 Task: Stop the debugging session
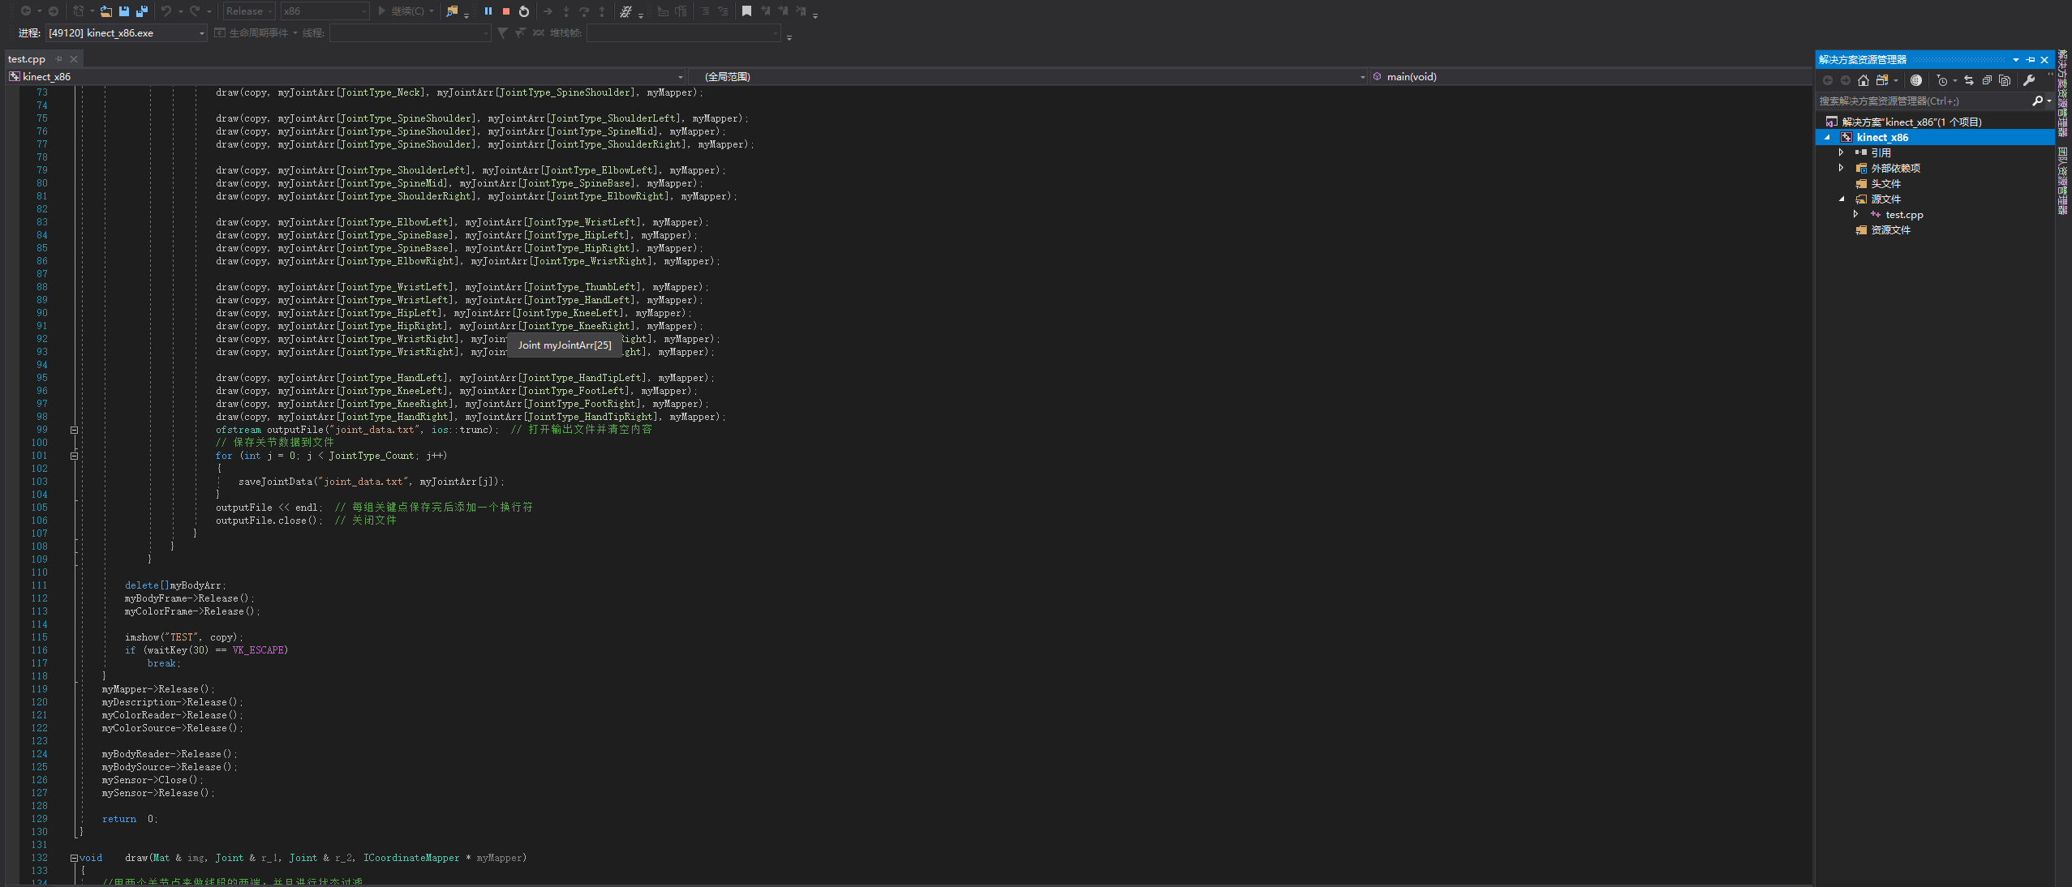coord(506,11)
